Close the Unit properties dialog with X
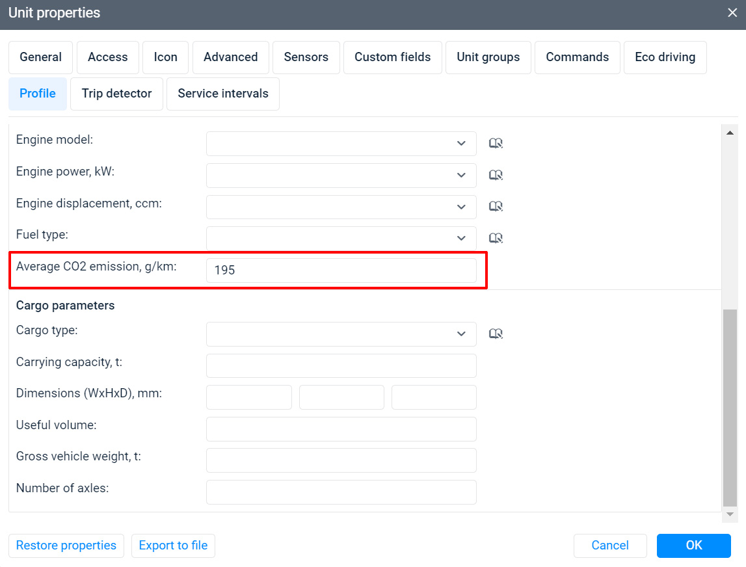The width and height of the screenshot is (746, 567). point(732,12)
